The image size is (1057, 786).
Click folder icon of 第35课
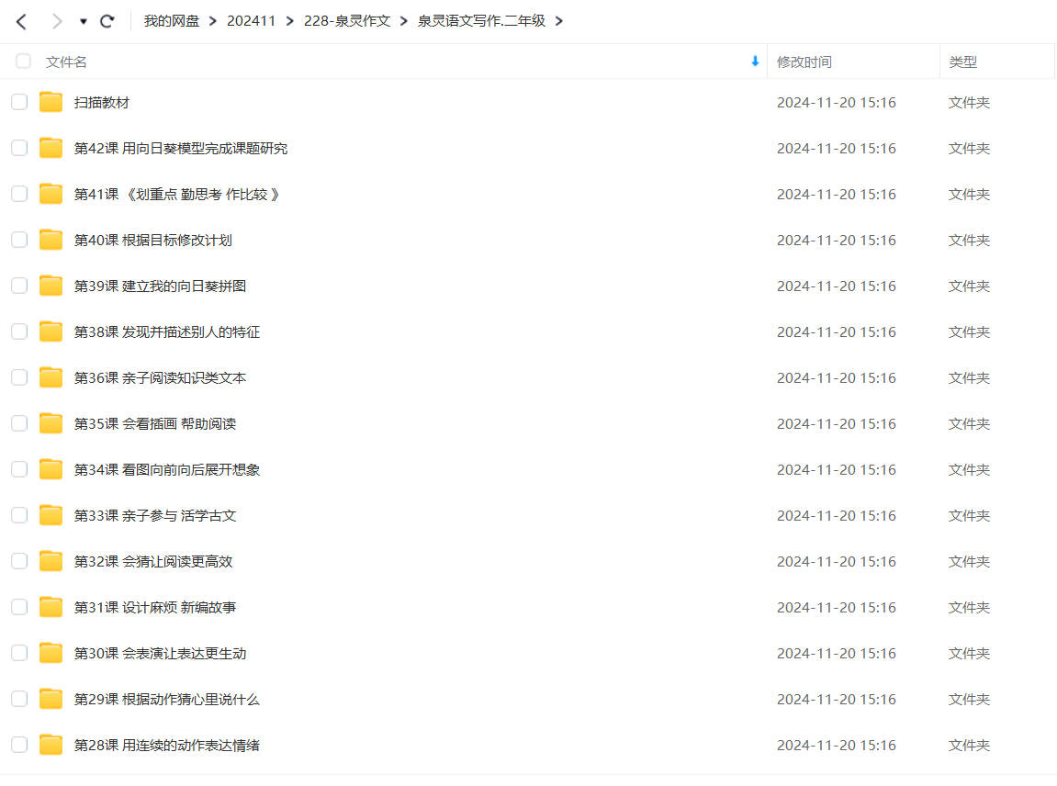click(x=51, y=422)
